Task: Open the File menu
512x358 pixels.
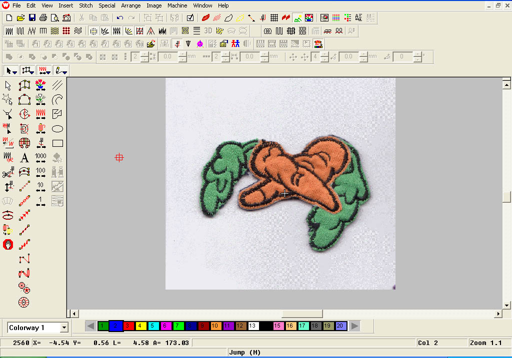Action: pos(16,5)
